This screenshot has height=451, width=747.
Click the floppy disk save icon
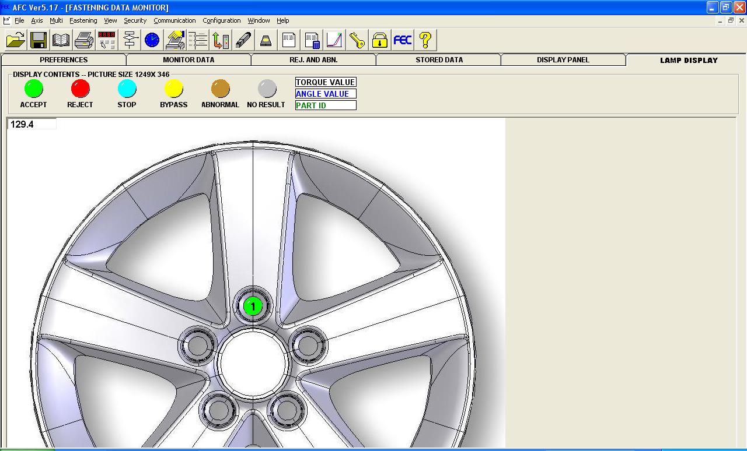click(39, 40)
